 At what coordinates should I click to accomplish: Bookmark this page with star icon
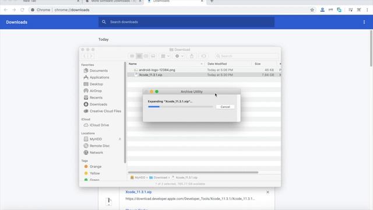[x=312, y=10]
